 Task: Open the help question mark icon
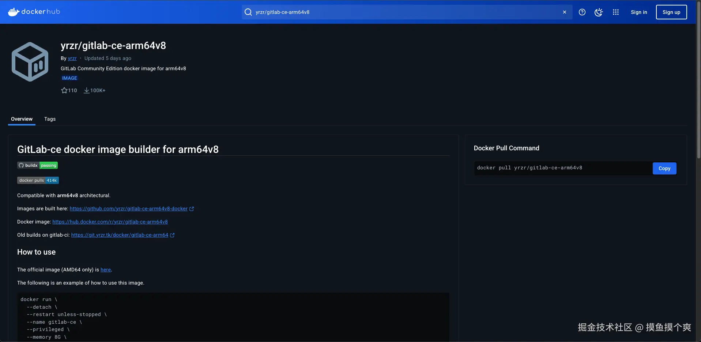coord(582,12)
